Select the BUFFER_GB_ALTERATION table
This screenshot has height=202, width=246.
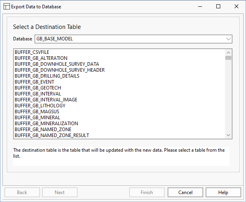click(x=41, y=58)
